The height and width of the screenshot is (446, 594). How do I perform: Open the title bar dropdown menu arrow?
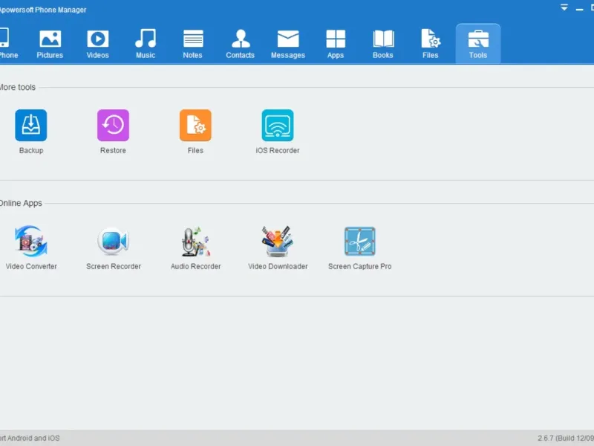click(564, 7)
